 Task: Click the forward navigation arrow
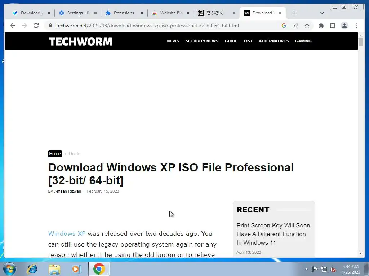pos(25,26)
